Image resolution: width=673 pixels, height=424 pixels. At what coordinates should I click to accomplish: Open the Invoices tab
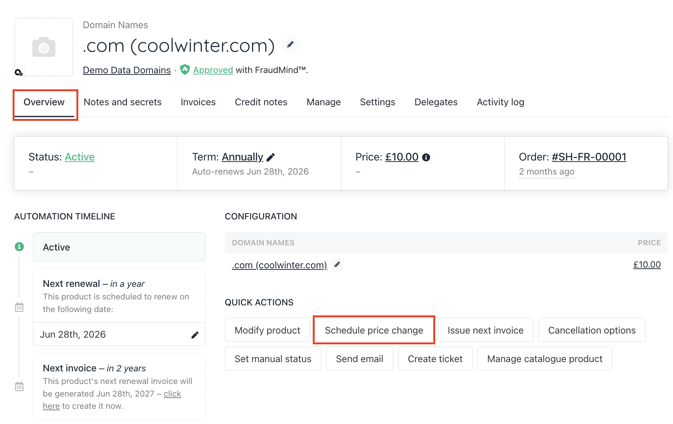(x=198, y=102)
